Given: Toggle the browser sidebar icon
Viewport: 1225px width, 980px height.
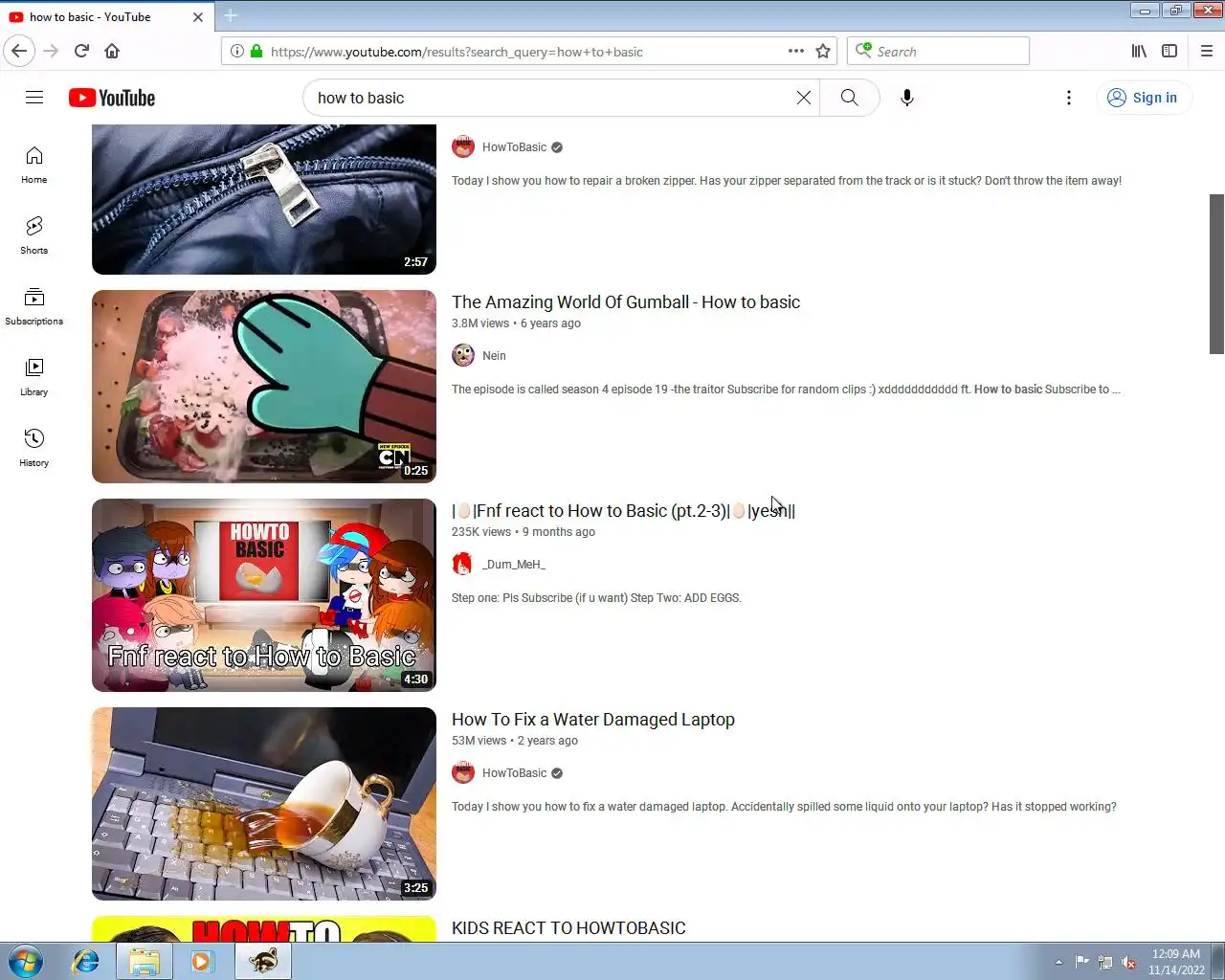Looking at the screenshot, I should (x=1169, y=51).
